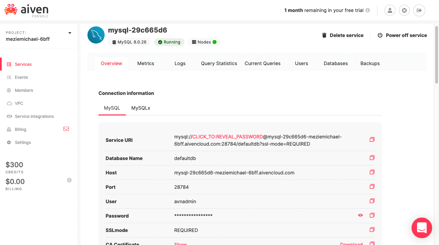Expand the Nodes status indicator

[204, 42]
